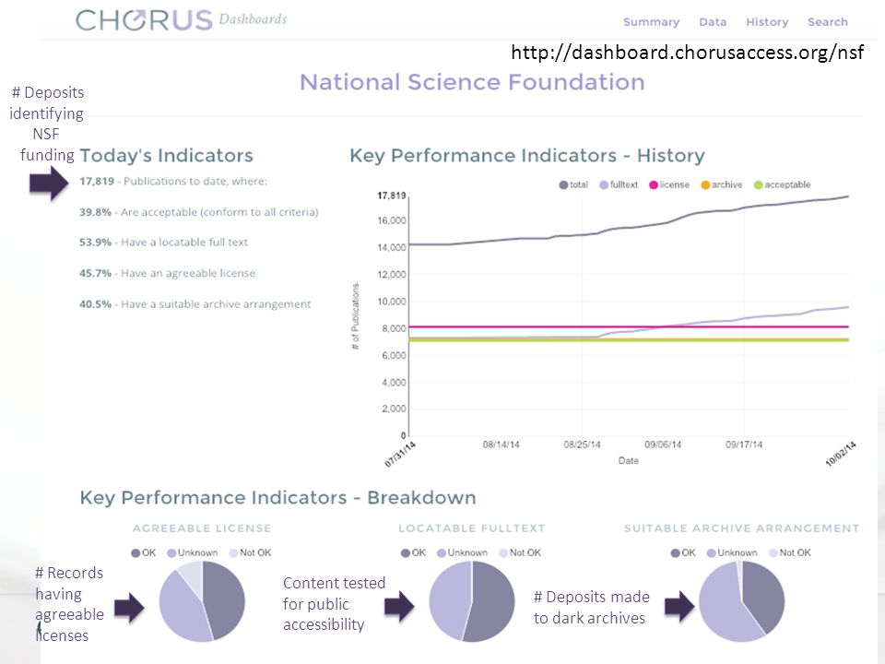This screenshot has height=664, width=885.
Task: Click the 09/06/14 date axis label
Action: (663, 445)
